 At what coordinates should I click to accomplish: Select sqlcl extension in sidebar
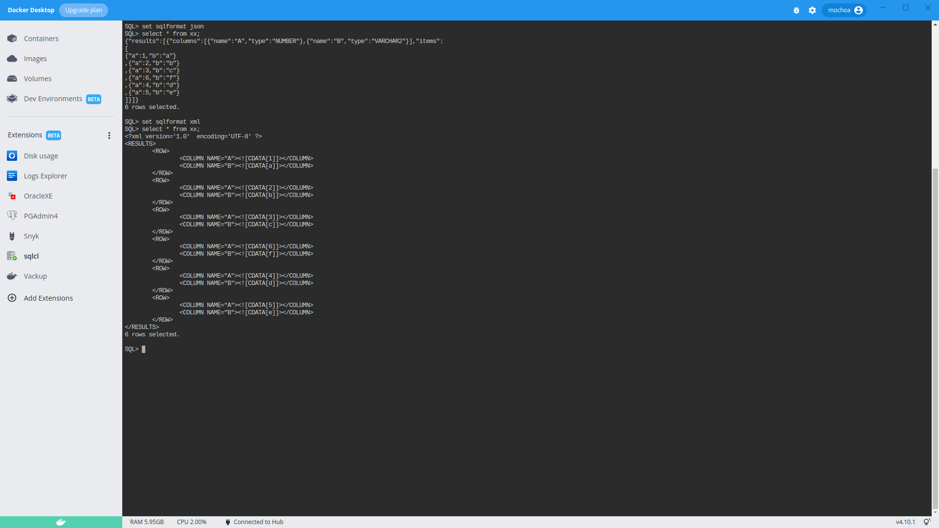(x=31, y=256)
